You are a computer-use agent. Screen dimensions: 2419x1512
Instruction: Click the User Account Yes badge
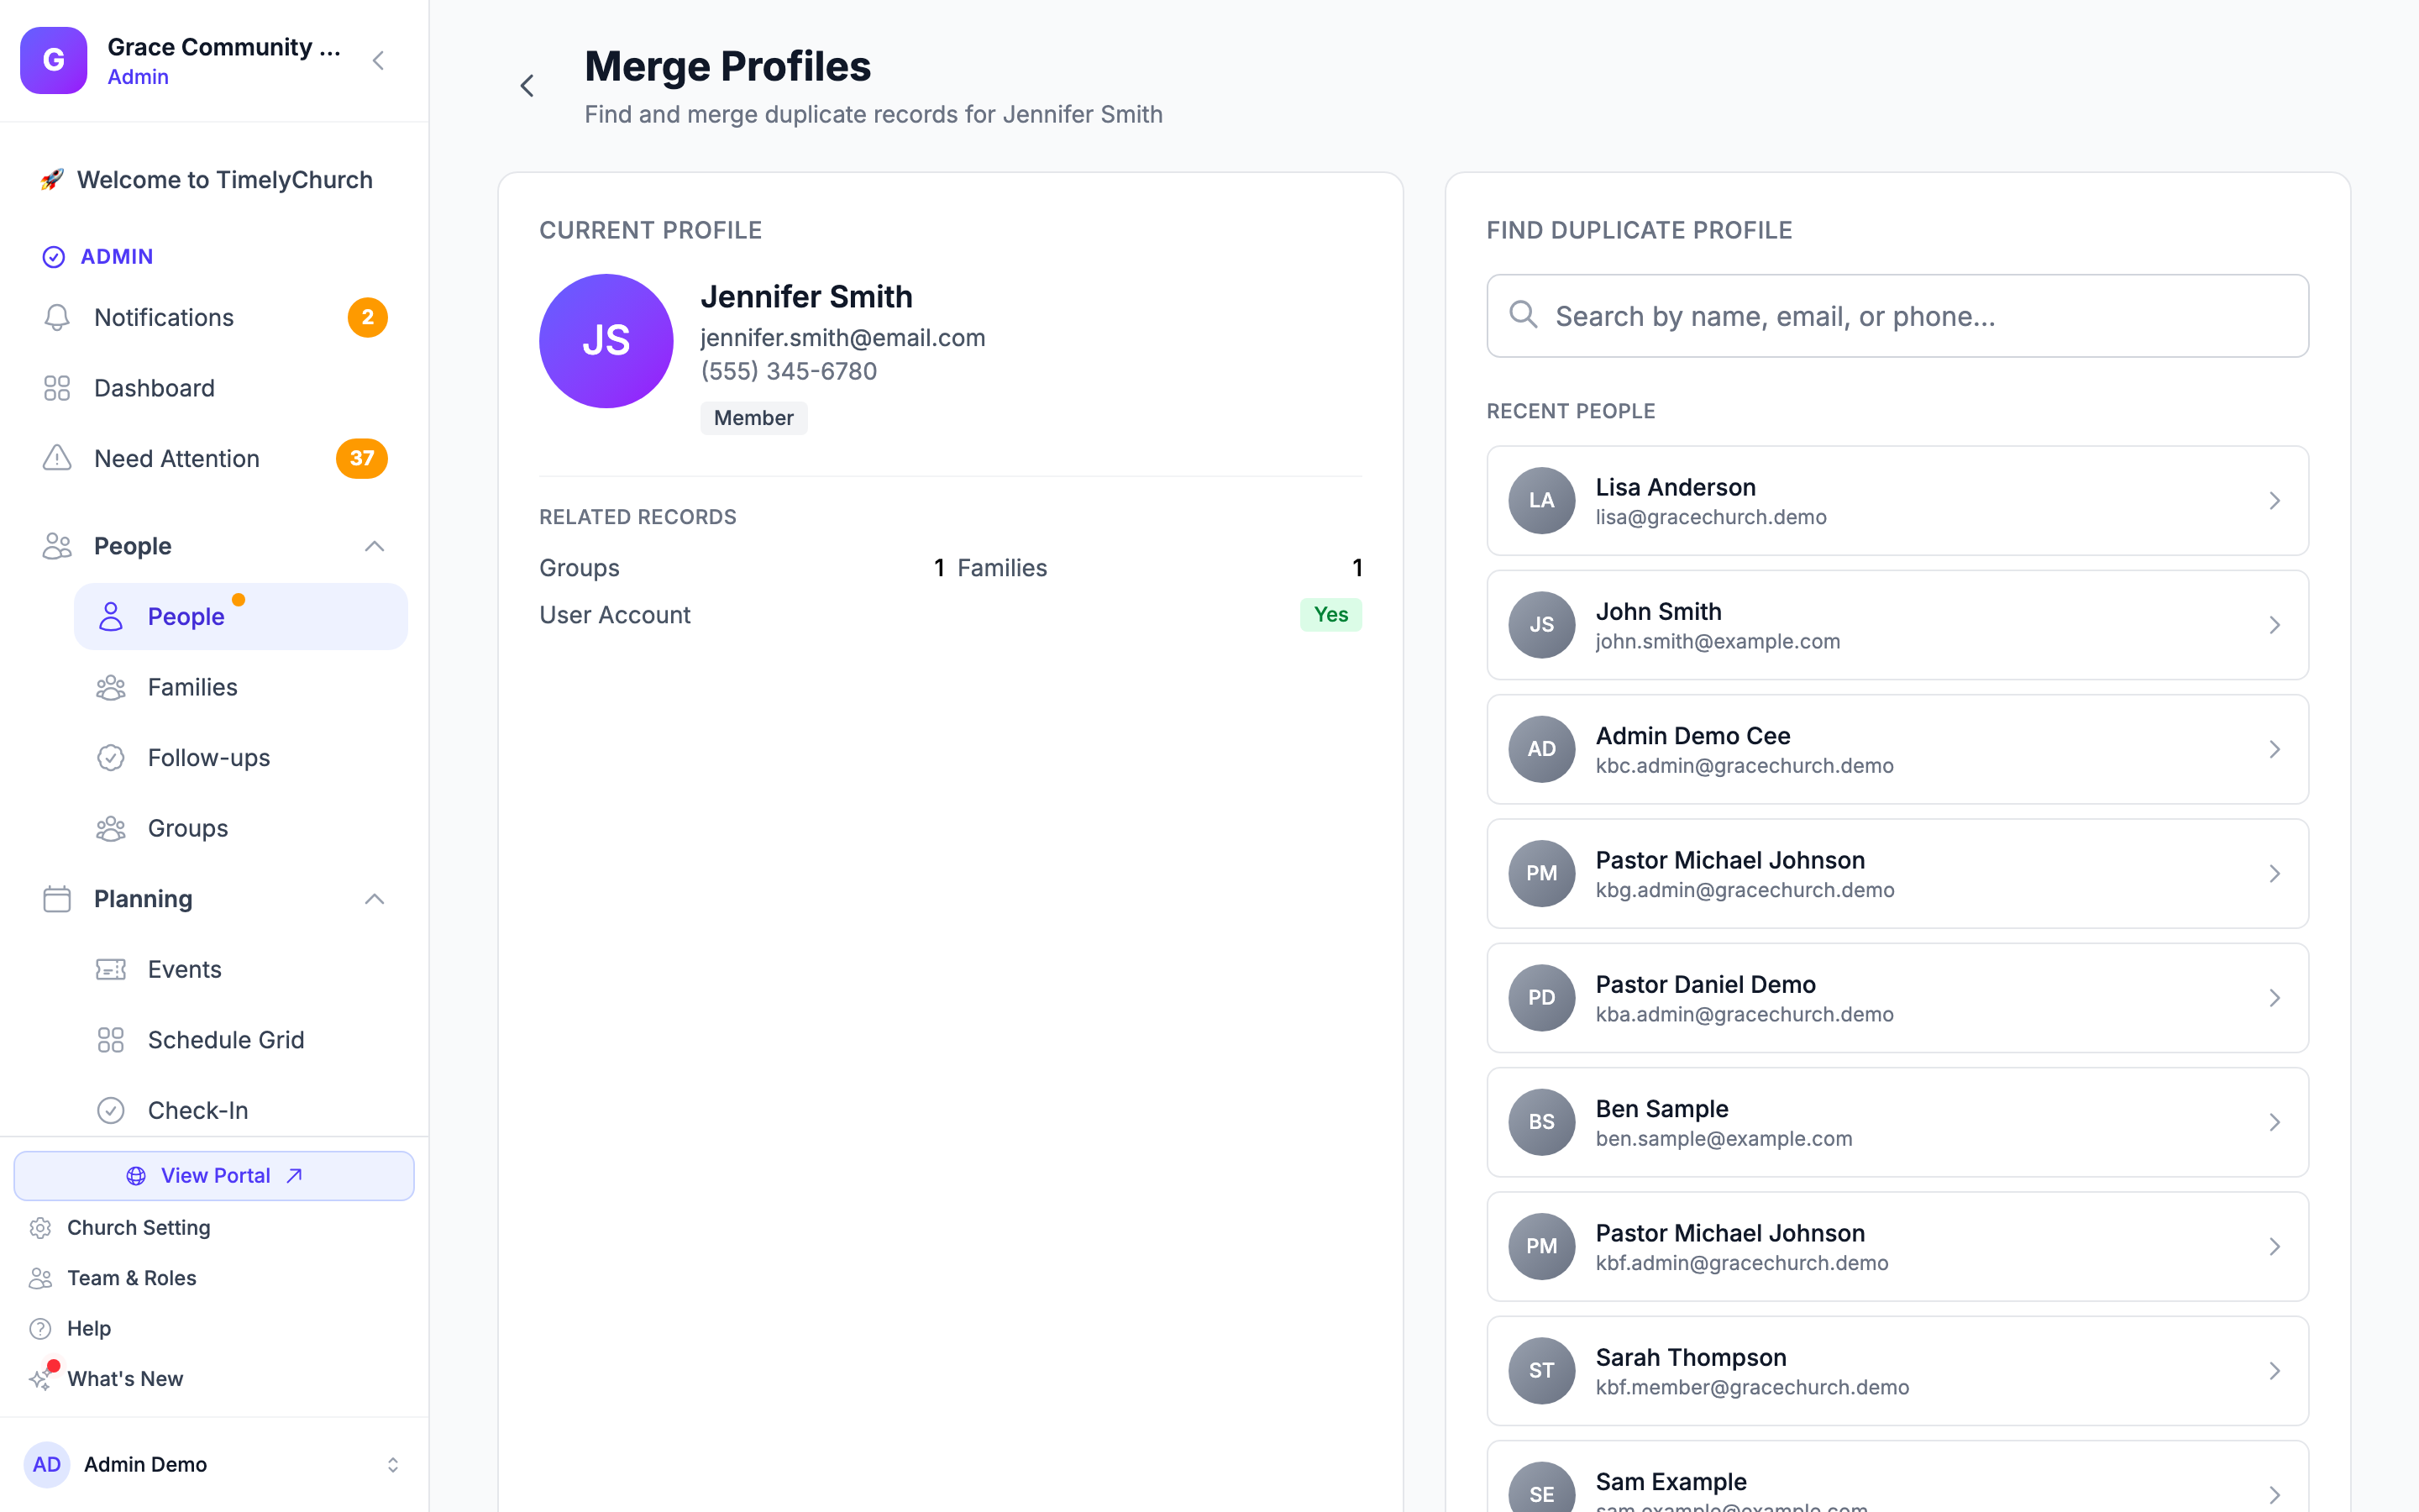(1330, 615)
